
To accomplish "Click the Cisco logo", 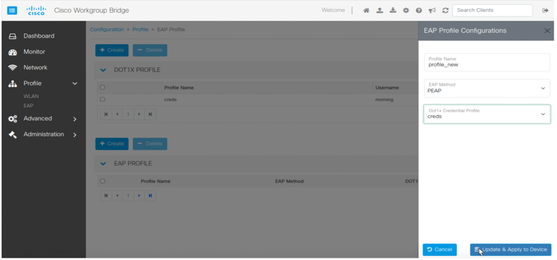I will 36,10.
